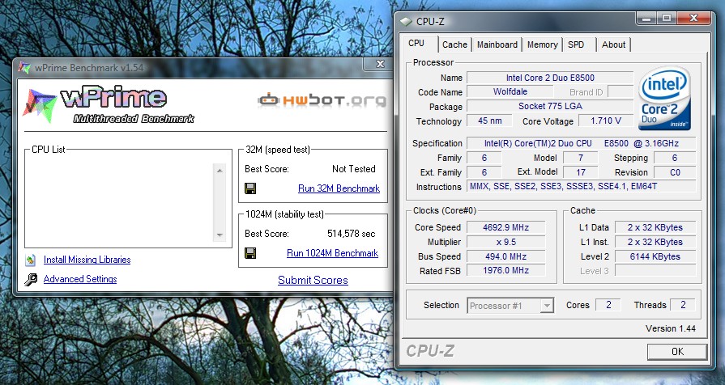Click the Intel Core 2 Duo badge
The height and width of the screenshot is (385, 725).
[664, 99]
